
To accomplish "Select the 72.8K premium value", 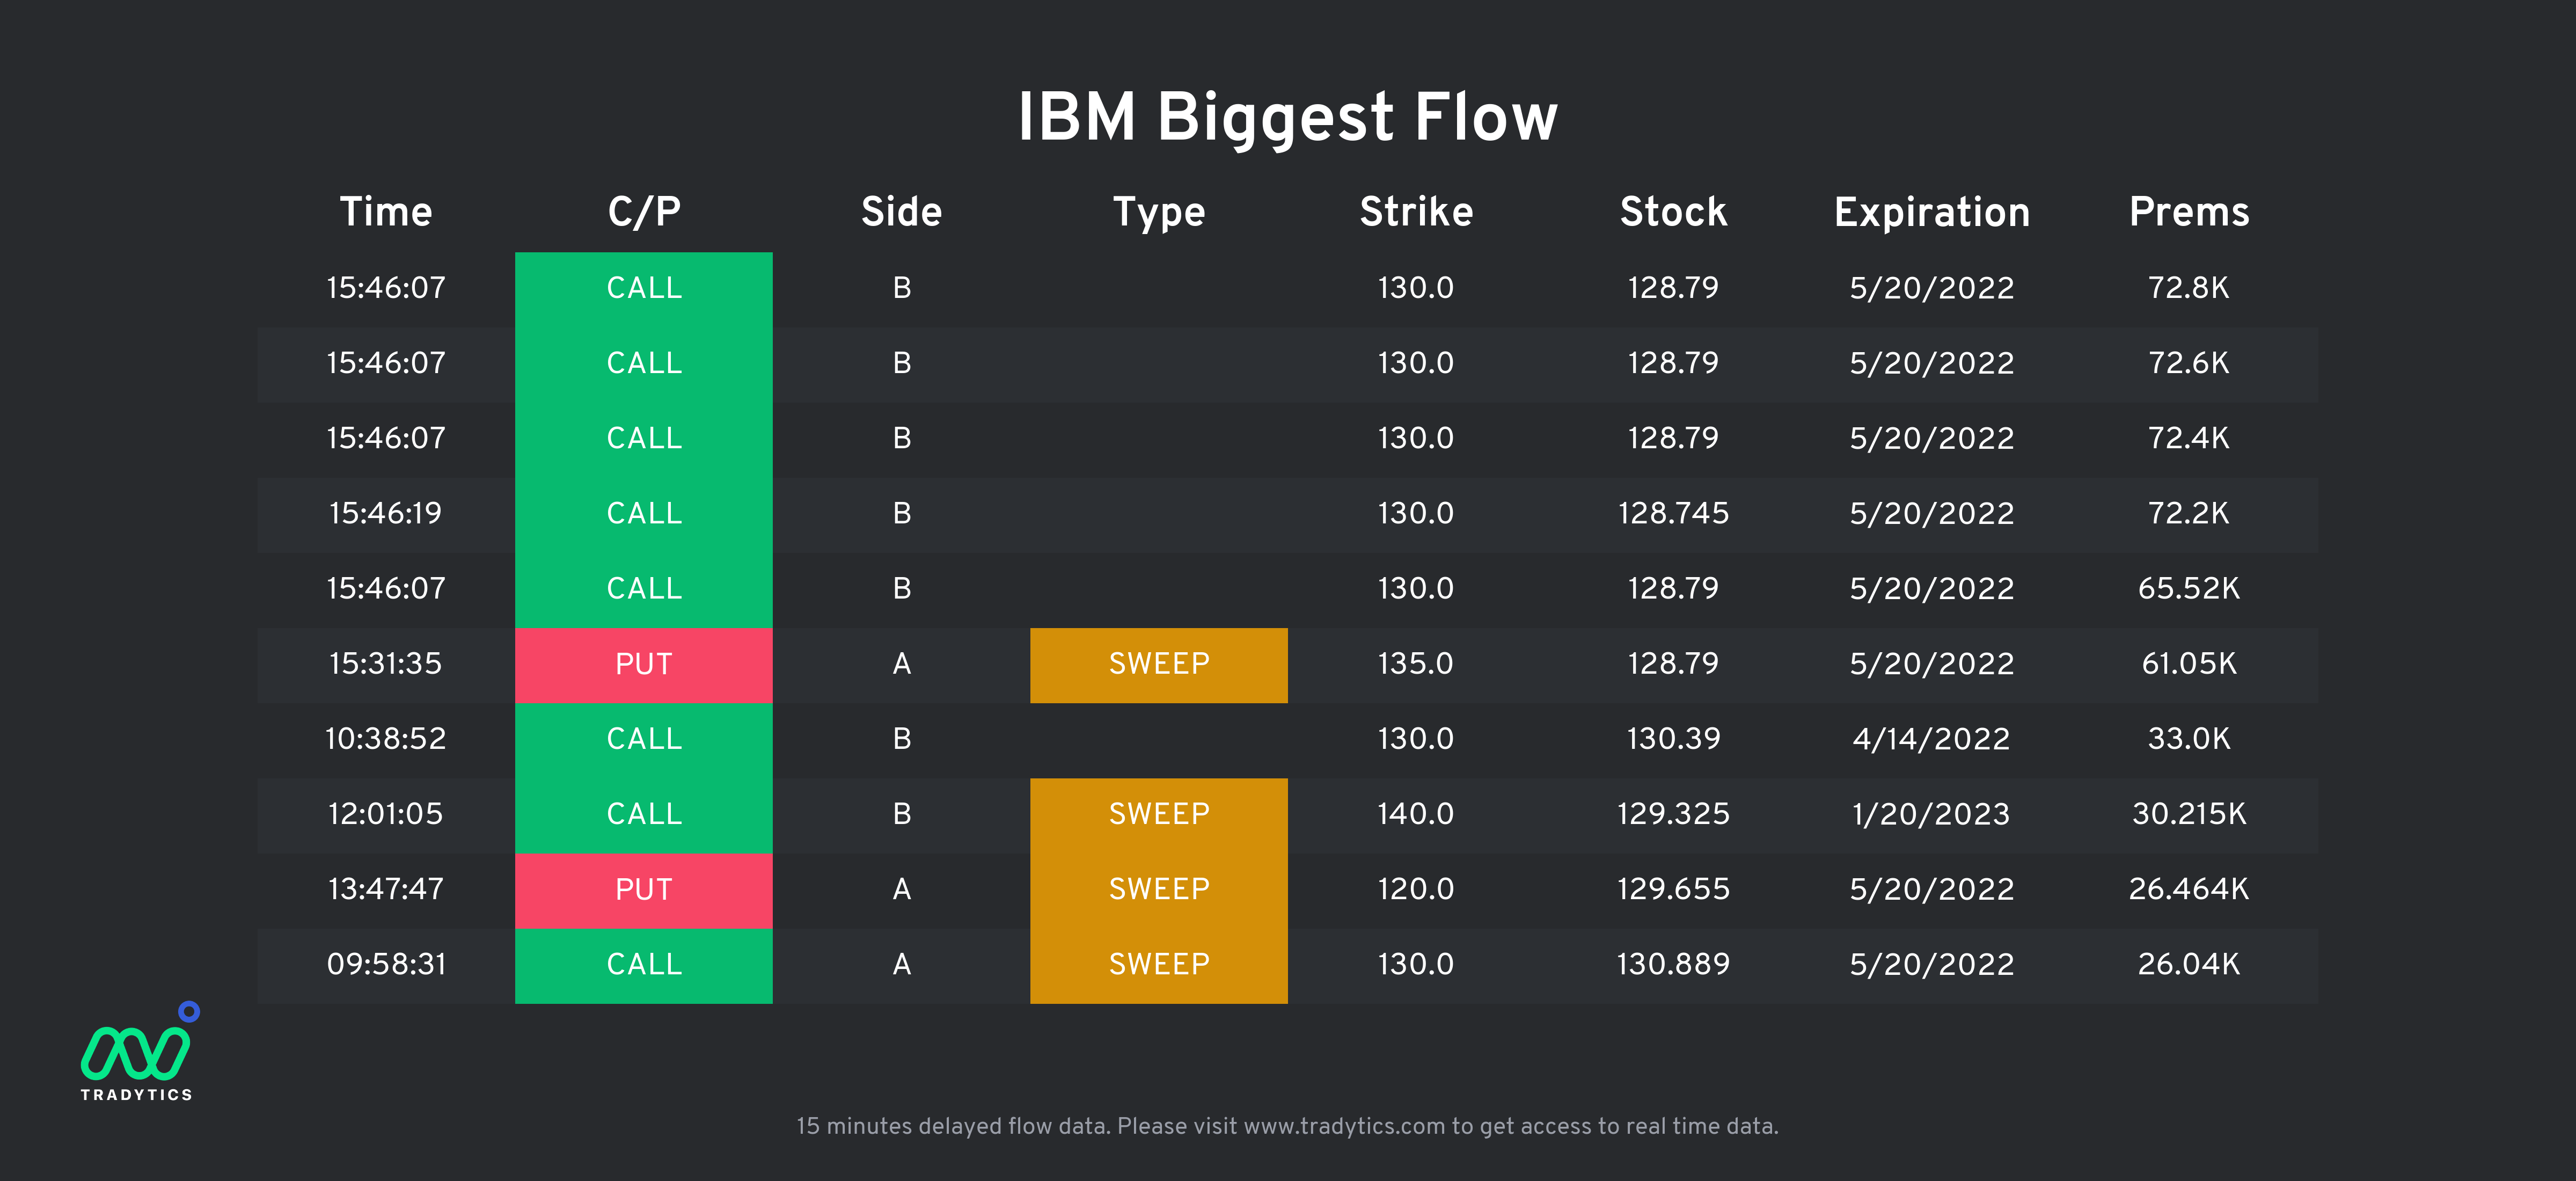I will [x=2189, y=288].
